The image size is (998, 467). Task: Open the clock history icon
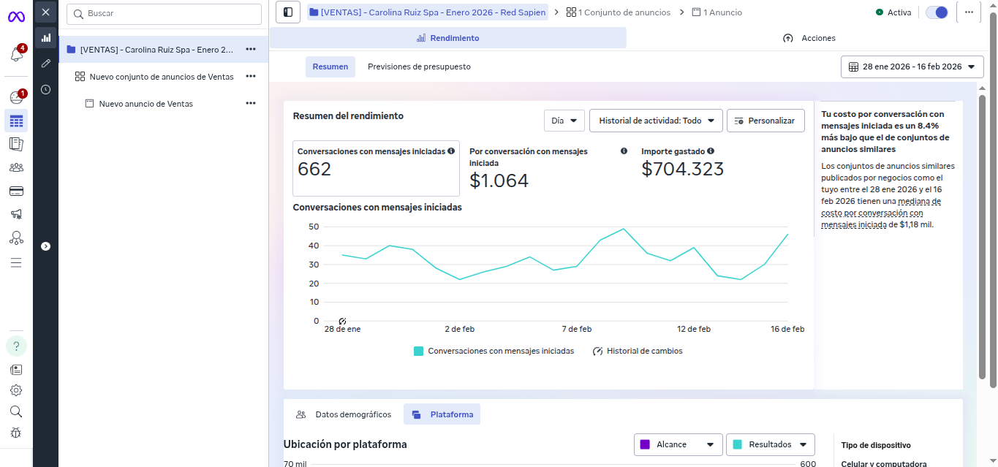(x=46, y=89)
